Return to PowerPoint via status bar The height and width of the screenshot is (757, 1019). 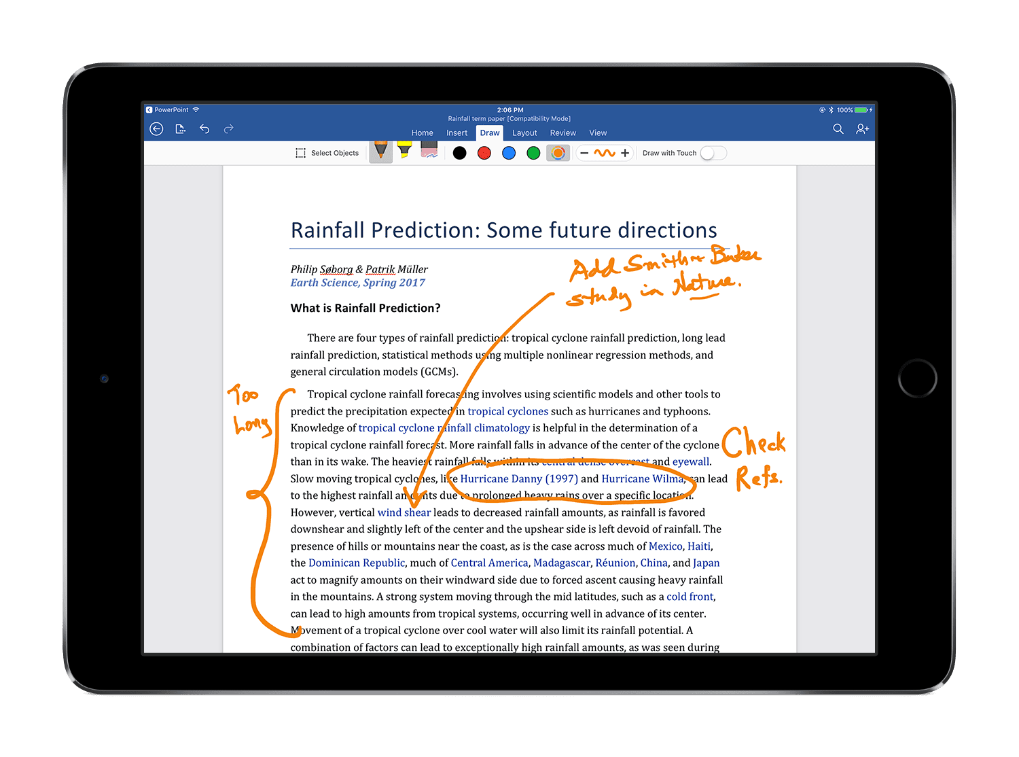167,109
